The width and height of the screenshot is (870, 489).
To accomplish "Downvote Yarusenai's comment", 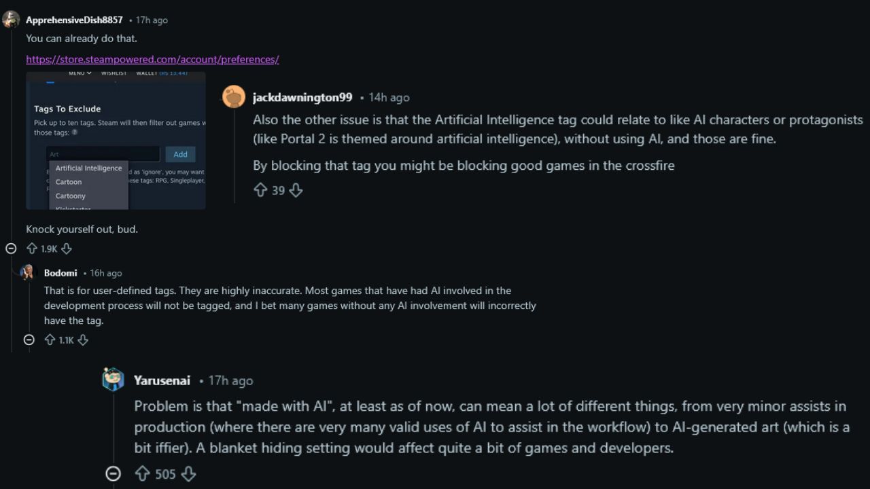I will pyautogui.click(x=189, y=473).
